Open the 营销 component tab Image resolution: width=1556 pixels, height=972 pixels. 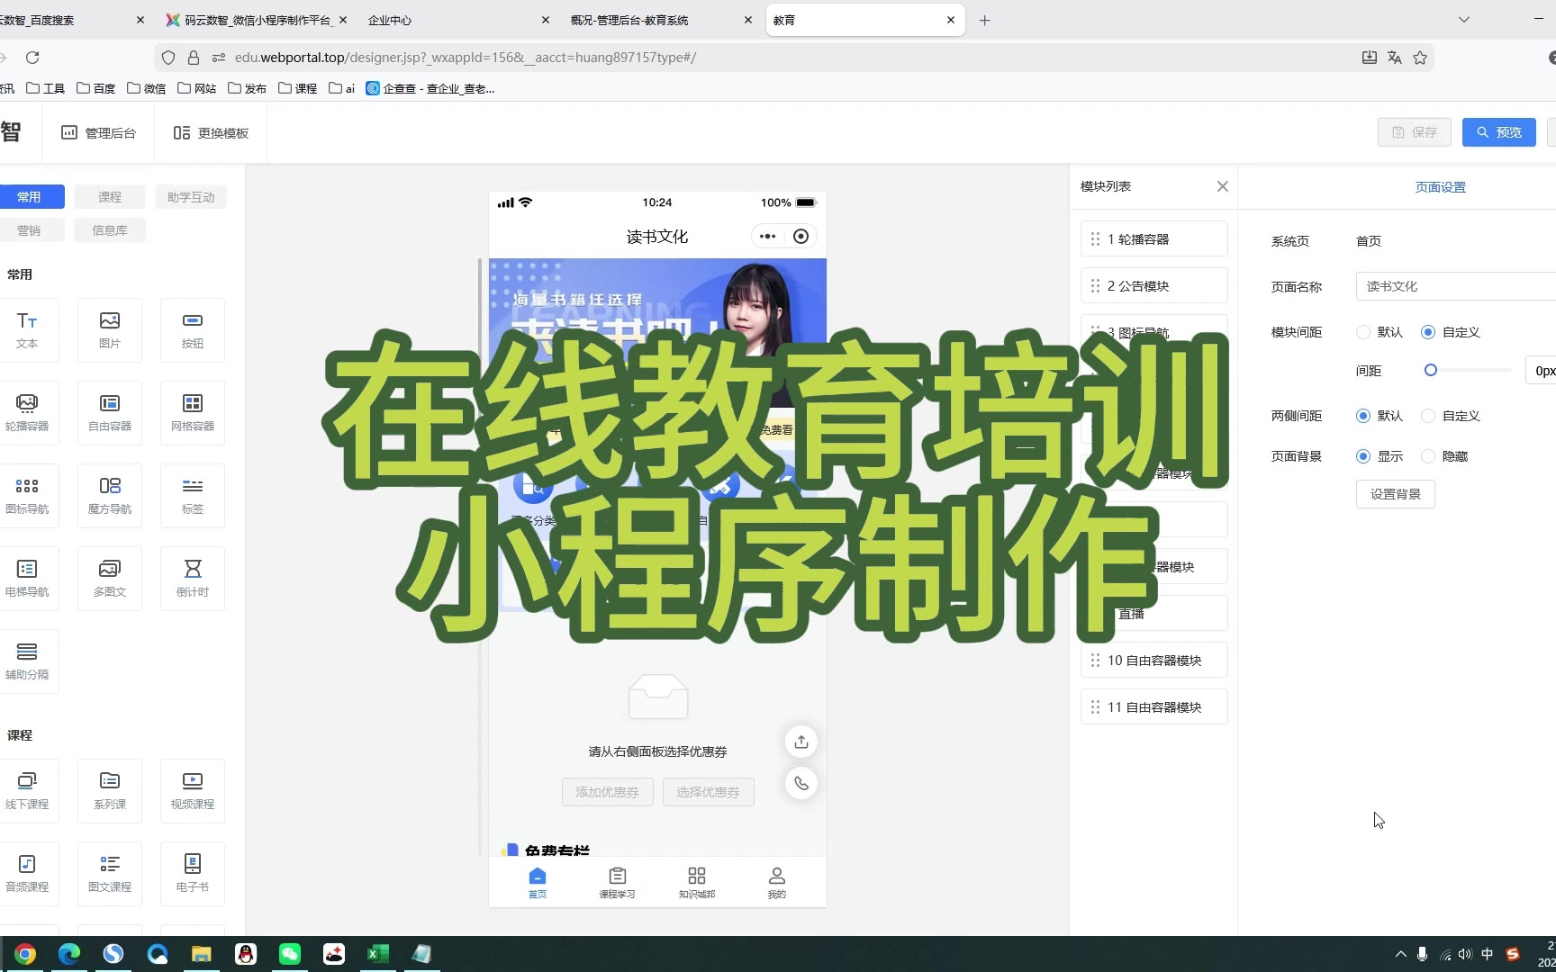click(29, 230)
